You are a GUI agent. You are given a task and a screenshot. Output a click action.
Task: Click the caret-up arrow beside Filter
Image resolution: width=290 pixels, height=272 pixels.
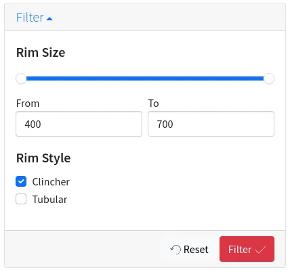[x=49, y=19]
